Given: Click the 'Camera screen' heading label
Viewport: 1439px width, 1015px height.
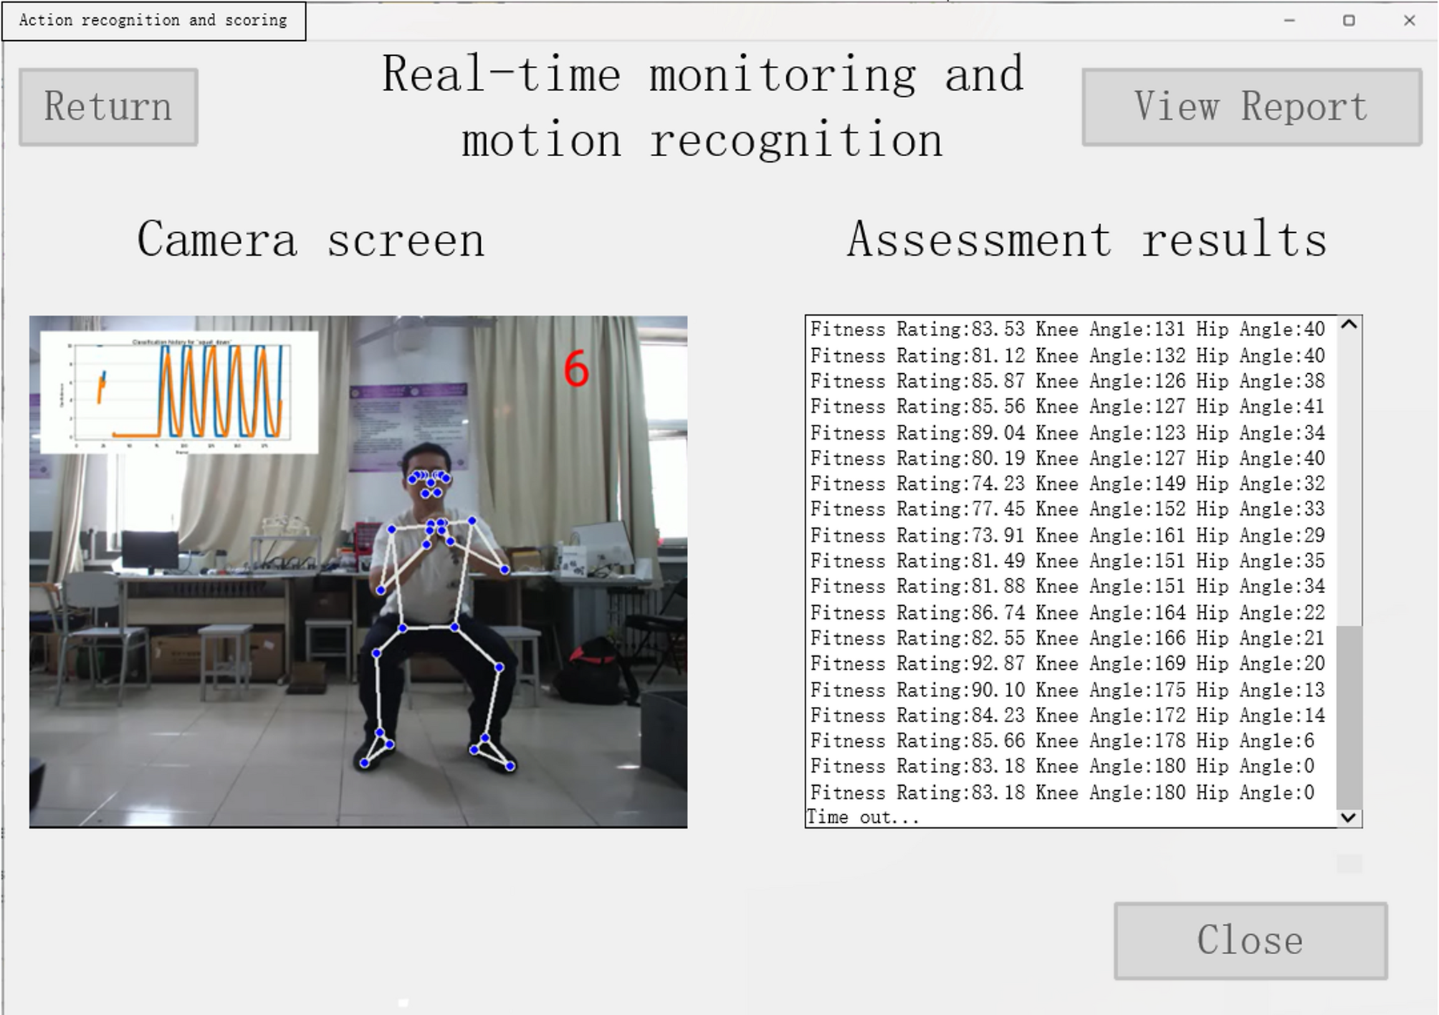Looking at the screenshot, I should [x=311, y=240].
